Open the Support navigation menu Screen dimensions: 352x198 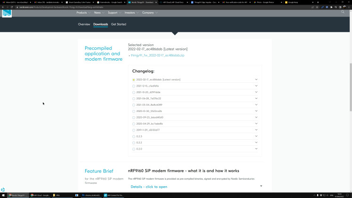coord(113,13)
